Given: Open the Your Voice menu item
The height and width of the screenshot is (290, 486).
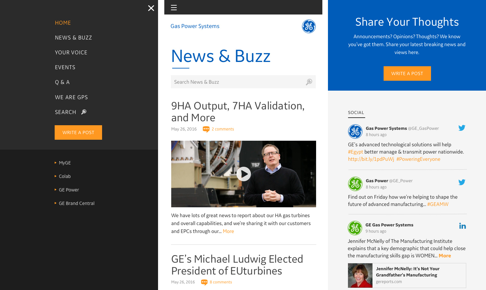Looking at the screenshot, I should coord(71,52).
